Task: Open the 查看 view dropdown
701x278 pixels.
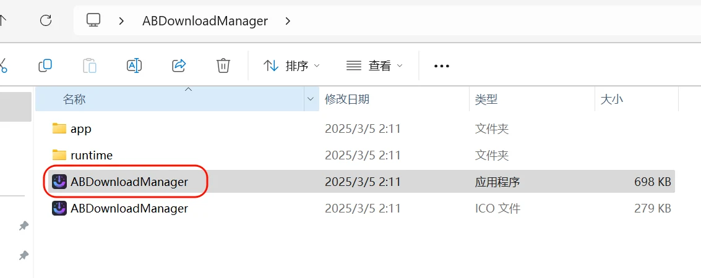Action: tap(374, 65)
